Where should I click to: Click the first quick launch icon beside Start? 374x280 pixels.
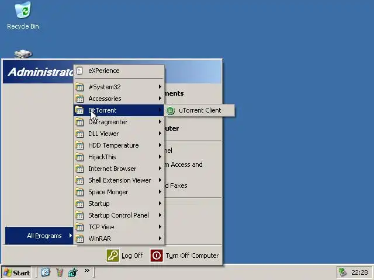46,272
